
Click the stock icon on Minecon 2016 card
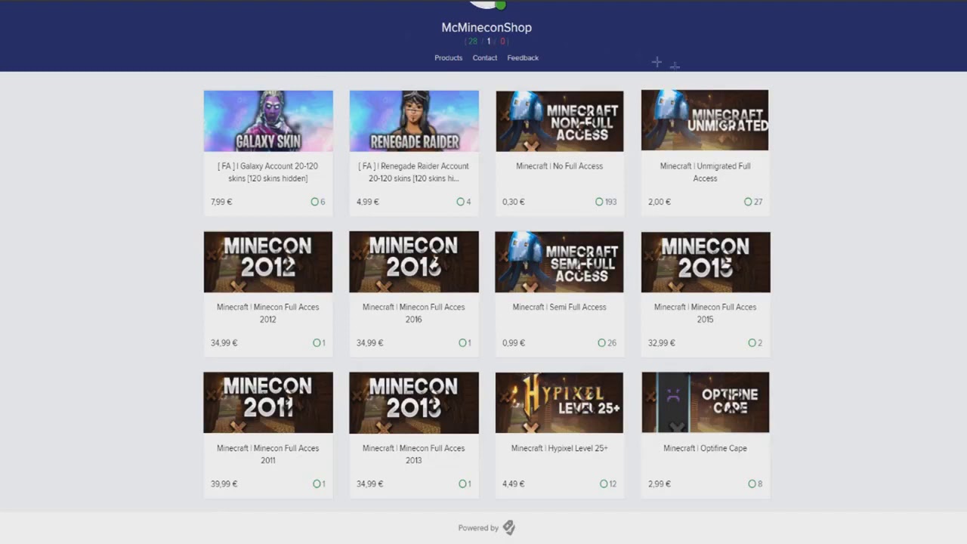(x=462, y=343)
